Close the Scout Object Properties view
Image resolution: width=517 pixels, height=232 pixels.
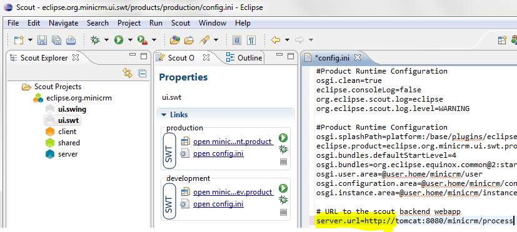(x=206, y=57)
